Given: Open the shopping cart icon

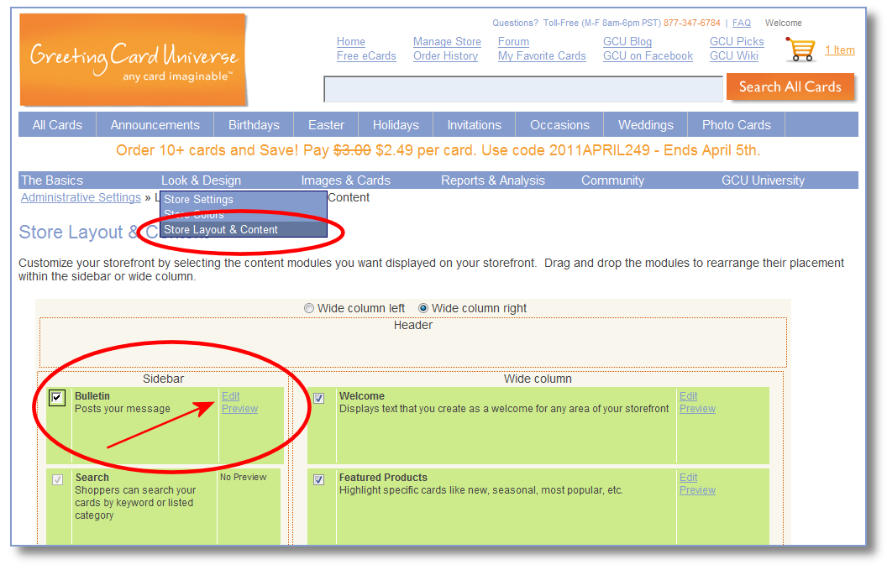Looking at the screenshot, I should (800, 50).
